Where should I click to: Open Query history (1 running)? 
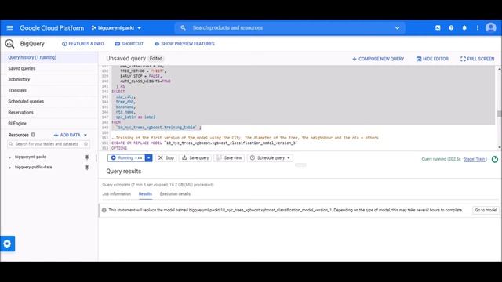pyautogui.click(x=49, y=57)
